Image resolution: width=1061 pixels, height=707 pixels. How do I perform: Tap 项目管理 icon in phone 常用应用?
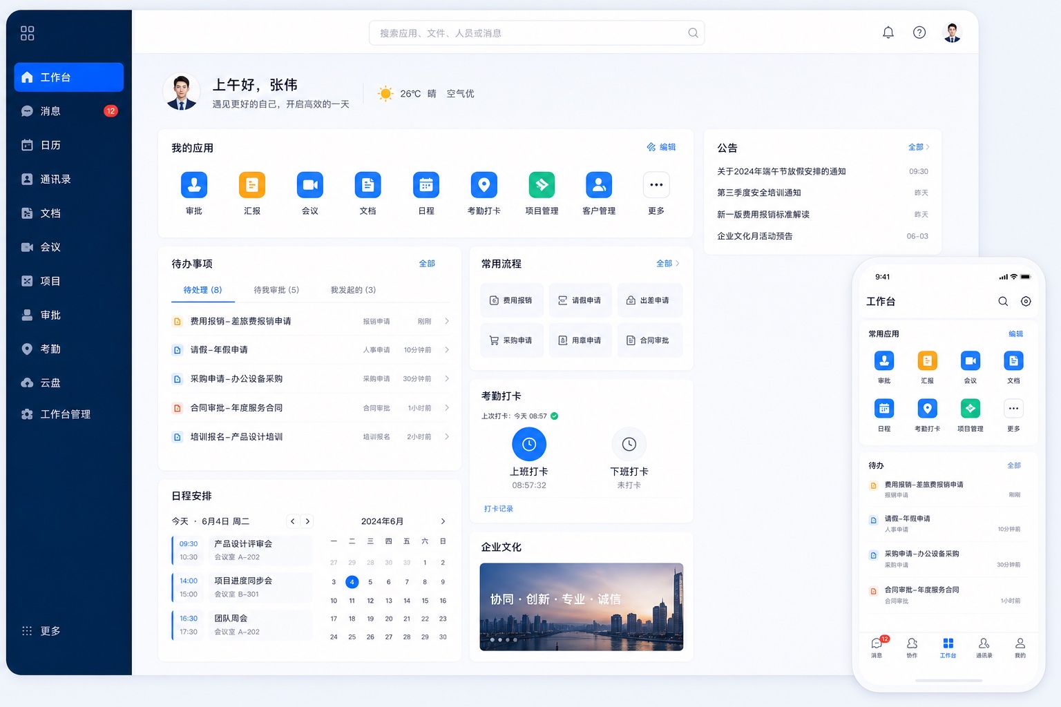971,408
